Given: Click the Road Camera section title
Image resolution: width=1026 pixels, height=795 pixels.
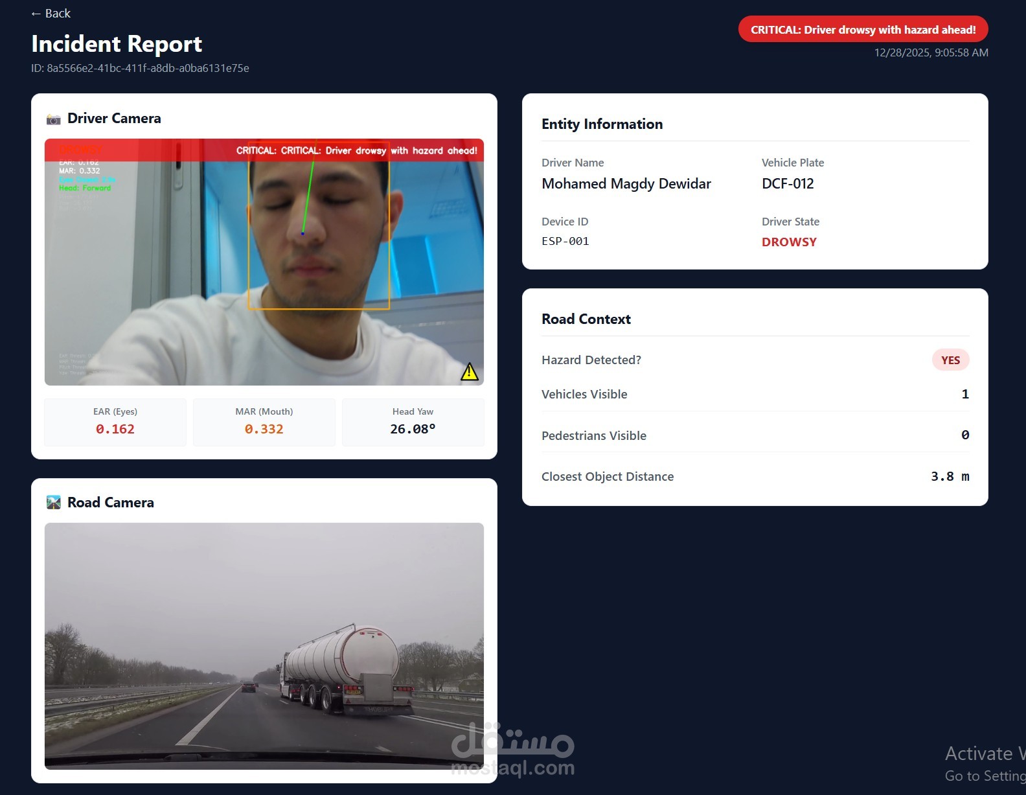Looking at the screenshot, I should (x=111, y=503).
